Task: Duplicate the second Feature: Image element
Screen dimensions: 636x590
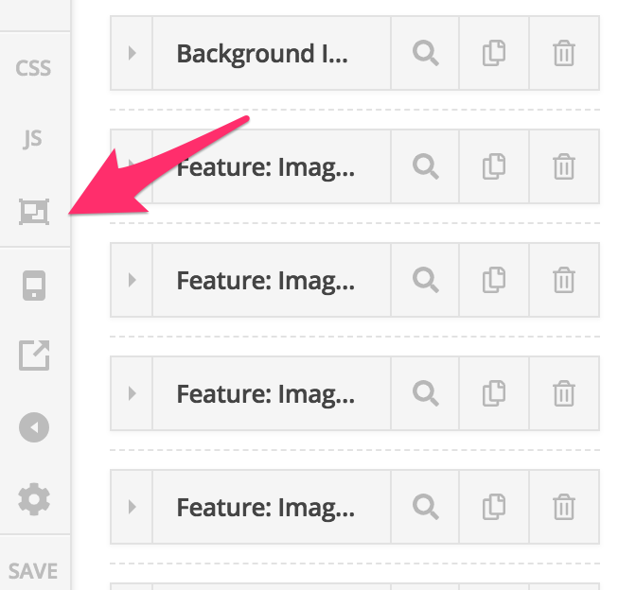Action: pos(494,280)
